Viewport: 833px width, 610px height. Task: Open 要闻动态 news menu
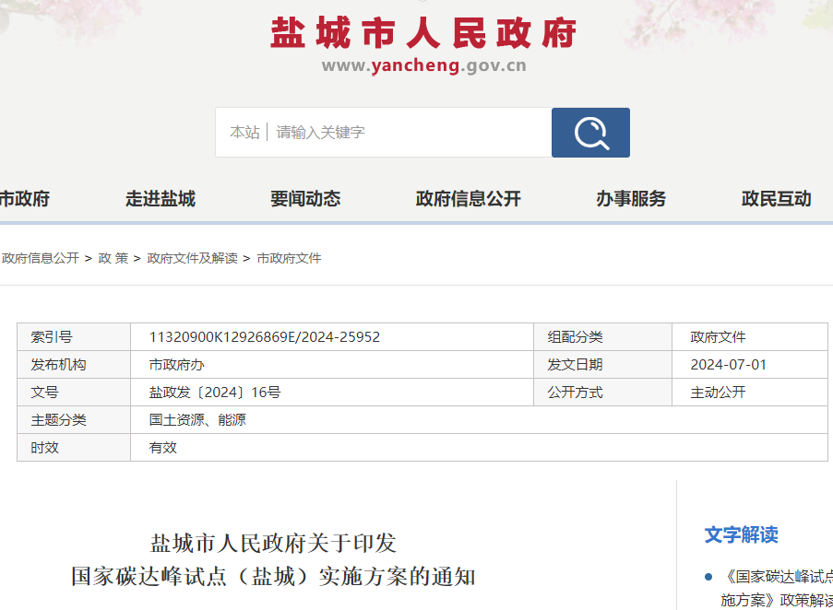[305, 199]
